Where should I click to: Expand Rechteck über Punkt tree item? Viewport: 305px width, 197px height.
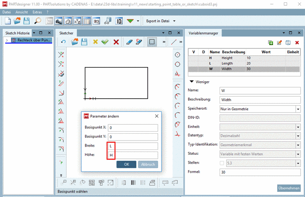(x=7, y=40)
